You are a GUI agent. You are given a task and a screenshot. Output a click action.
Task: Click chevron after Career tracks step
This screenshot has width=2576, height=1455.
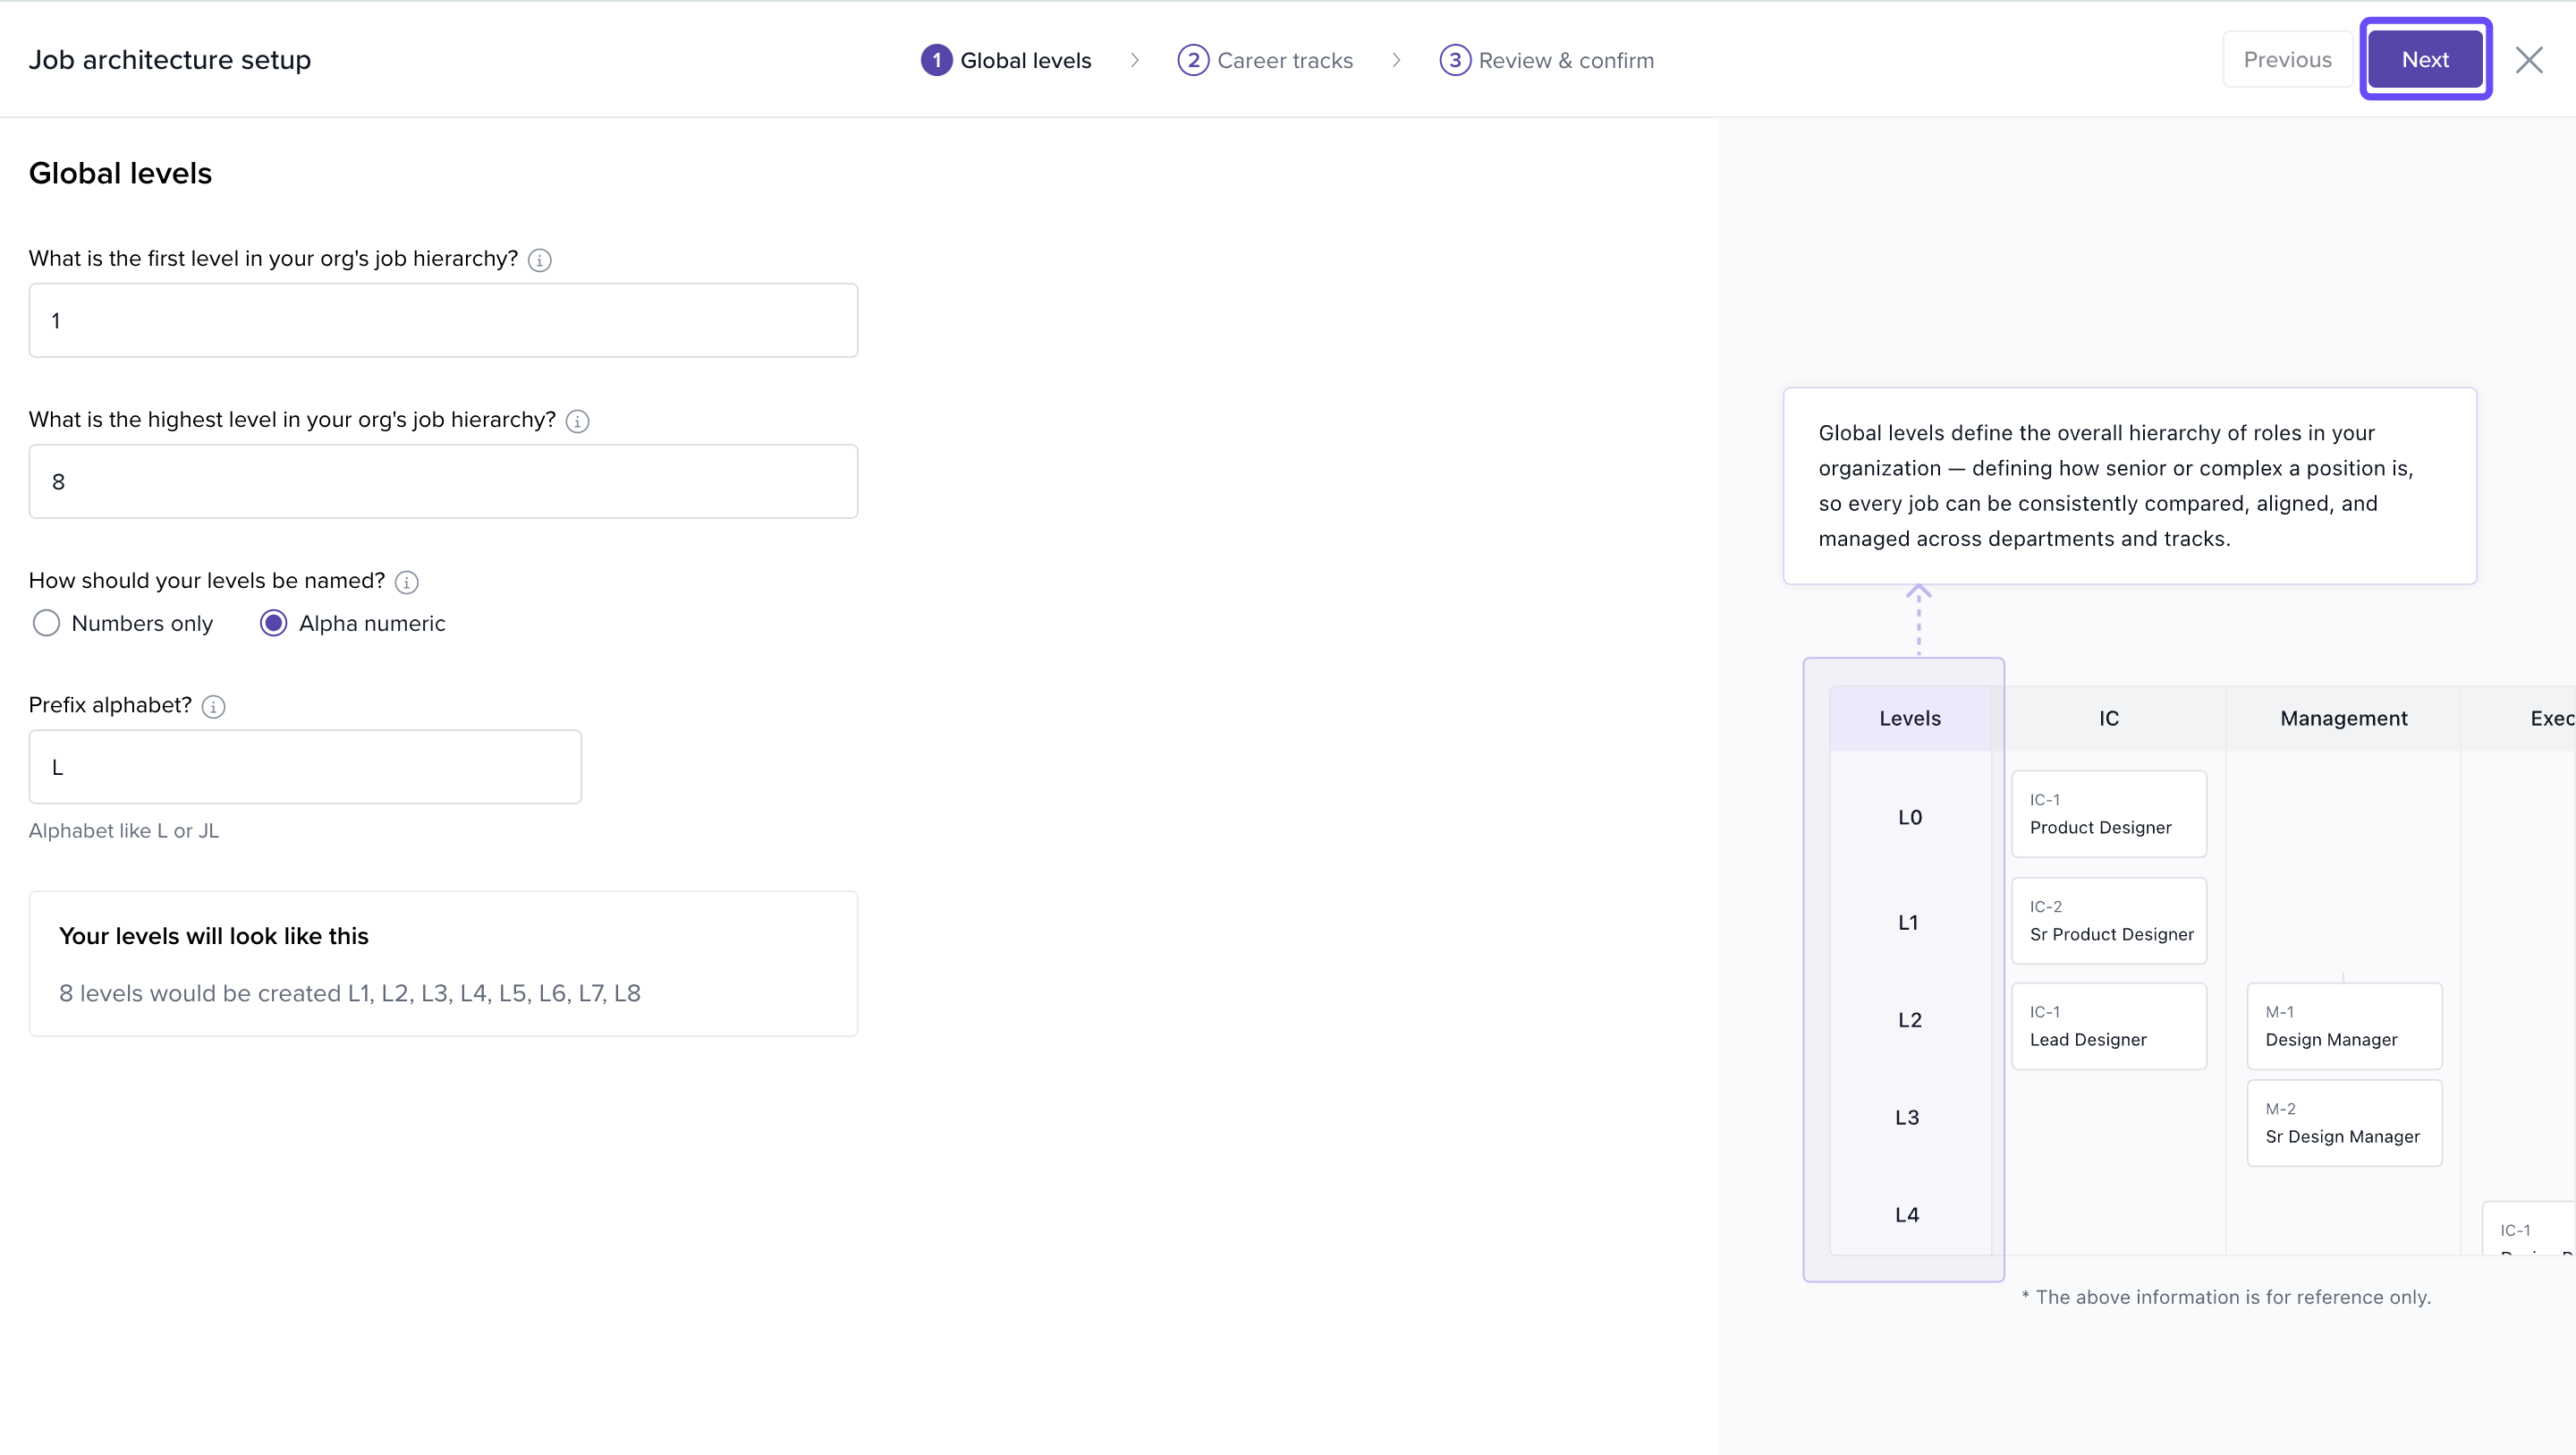1396,60
